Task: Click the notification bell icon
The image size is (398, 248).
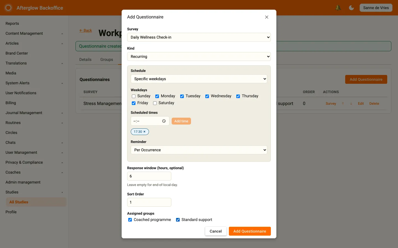Action: point(338,8)
